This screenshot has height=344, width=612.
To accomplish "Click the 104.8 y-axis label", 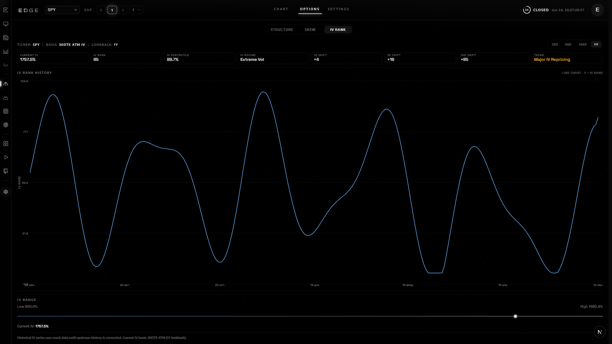I will (x=24, y=81).
